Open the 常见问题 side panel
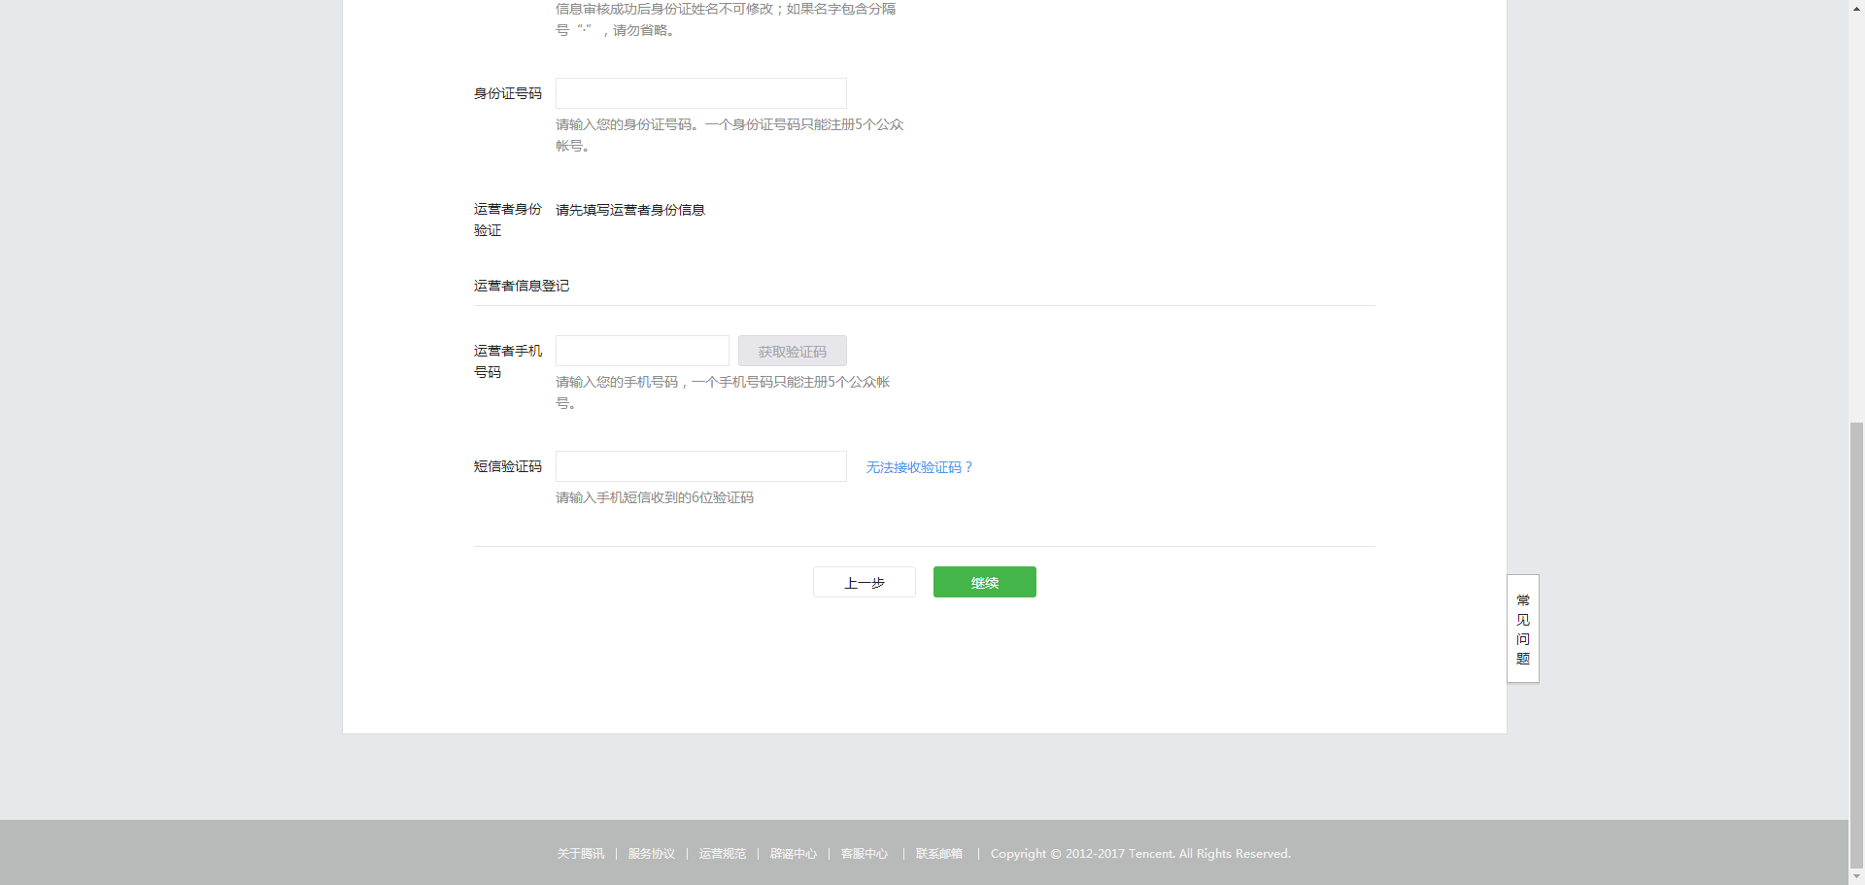Screen dimensions: 1865x885 click(x=1522, y=630)
